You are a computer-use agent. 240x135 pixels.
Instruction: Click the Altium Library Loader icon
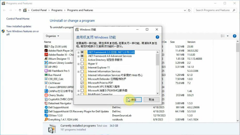[x=46, y=63]
